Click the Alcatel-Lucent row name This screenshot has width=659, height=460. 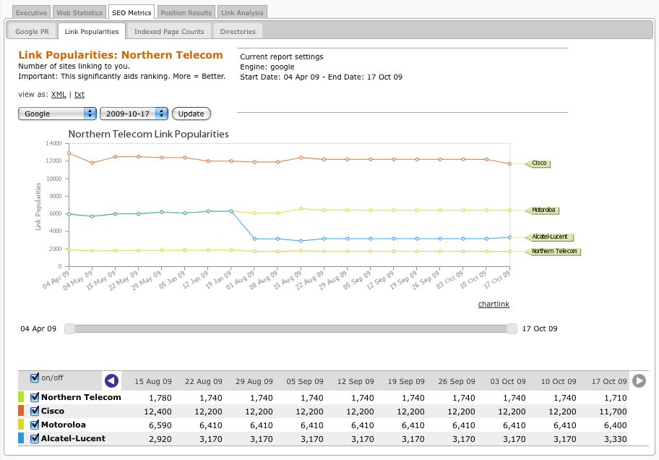click(73, 438)
